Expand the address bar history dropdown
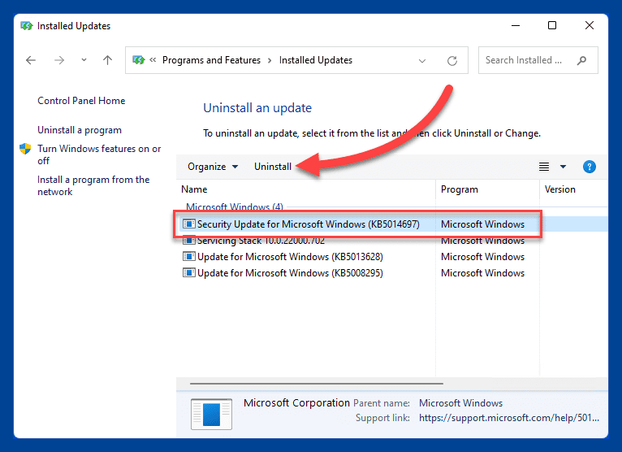 [x=422, y=61]
